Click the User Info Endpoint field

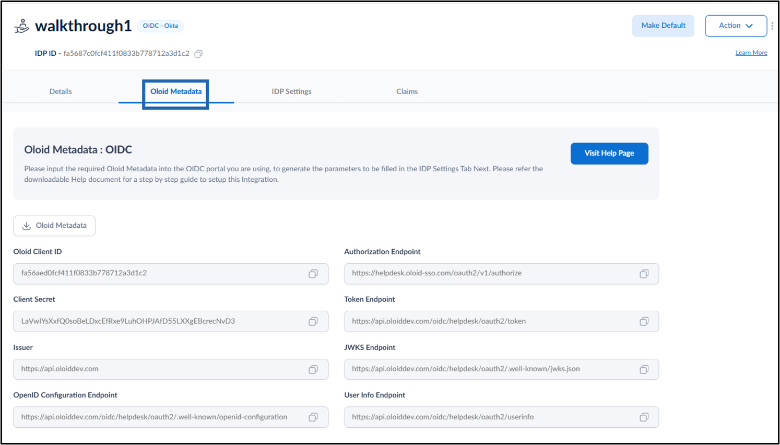501,417
